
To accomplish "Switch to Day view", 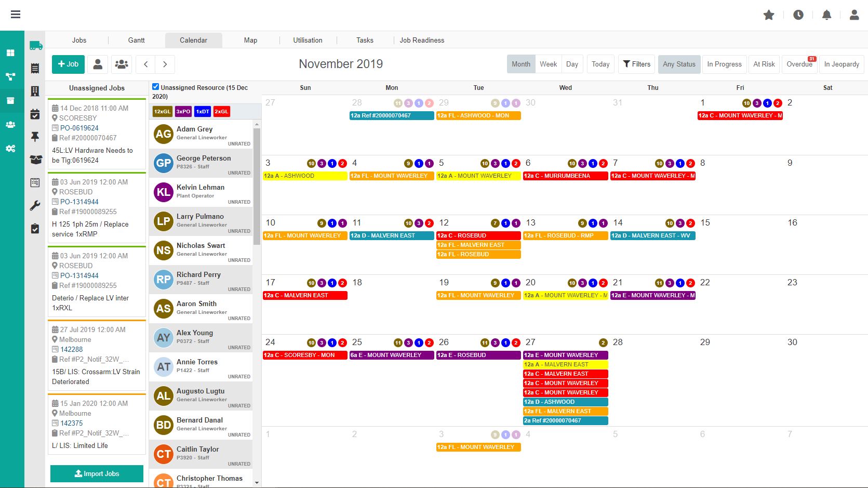I will click(x=572, y=64).
